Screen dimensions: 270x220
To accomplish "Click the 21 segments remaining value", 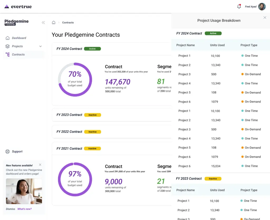I will coord(161,181).
